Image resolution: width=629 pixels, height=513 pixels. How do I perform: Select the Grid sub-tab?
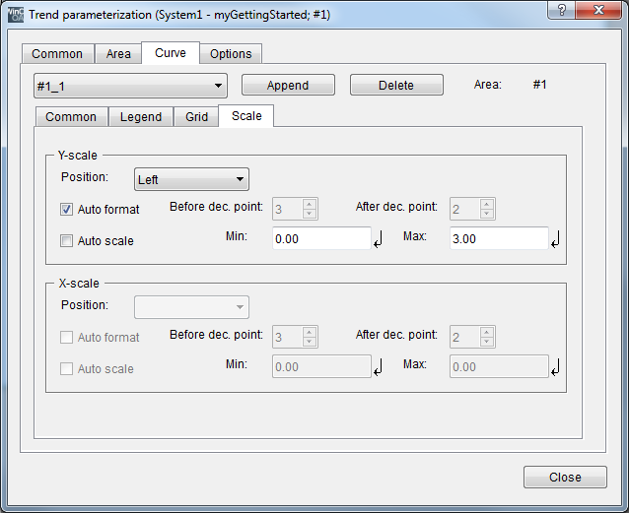(196, 116)
